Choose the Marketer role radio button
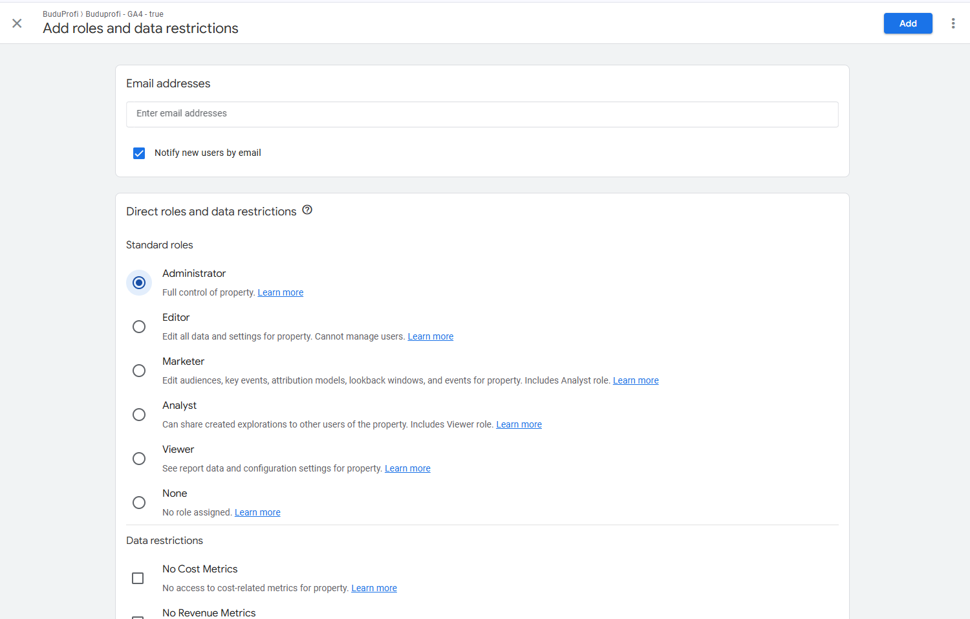The image size is (970, 619). tap(139, 371)
